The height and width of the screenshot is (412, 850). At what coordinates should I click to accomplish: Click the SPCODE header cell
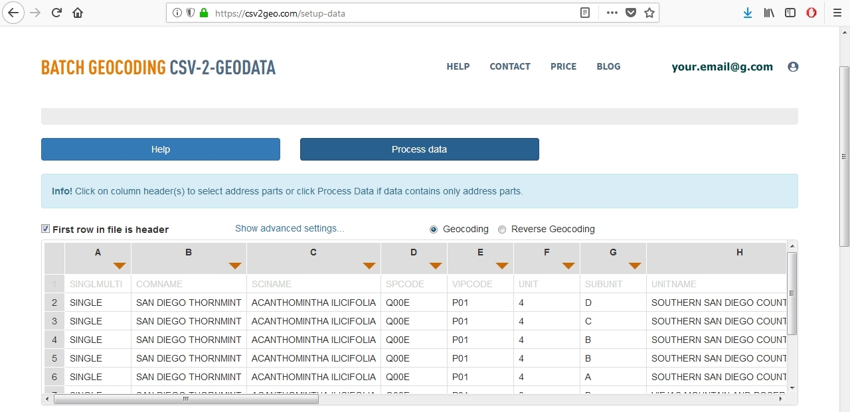click(x=414, y=284)
